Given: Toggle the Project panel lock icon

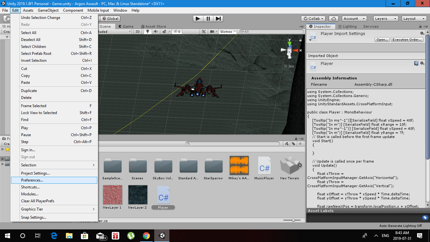Looking at the screenshot, I should [296, 138].
